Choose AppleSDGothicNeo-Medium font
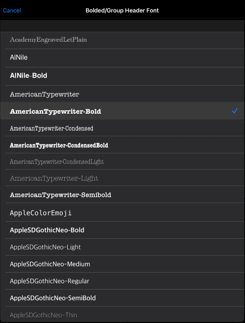 122,264
